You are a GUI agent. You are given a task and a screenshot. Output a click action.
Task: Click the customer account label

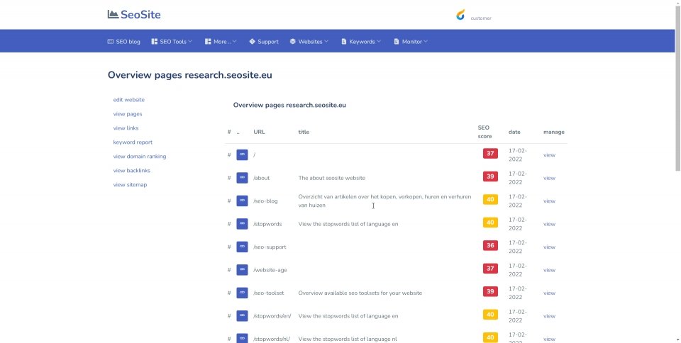pyautogui.click(x=481, y=18)
